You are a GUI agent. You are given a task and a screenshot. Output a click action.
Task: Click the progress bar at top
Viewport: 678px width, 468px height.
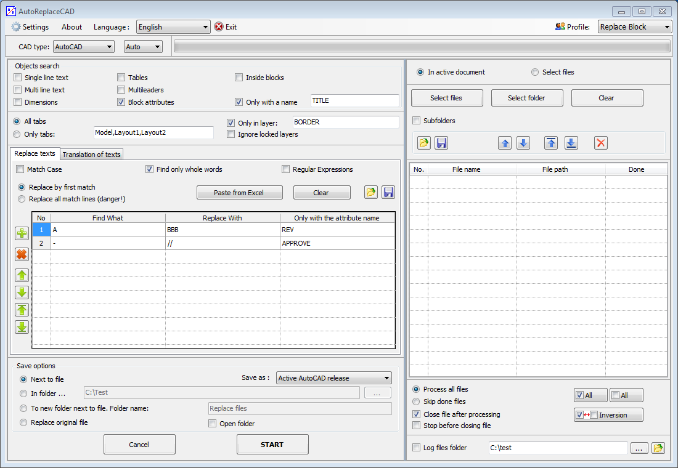pos(422,47)
